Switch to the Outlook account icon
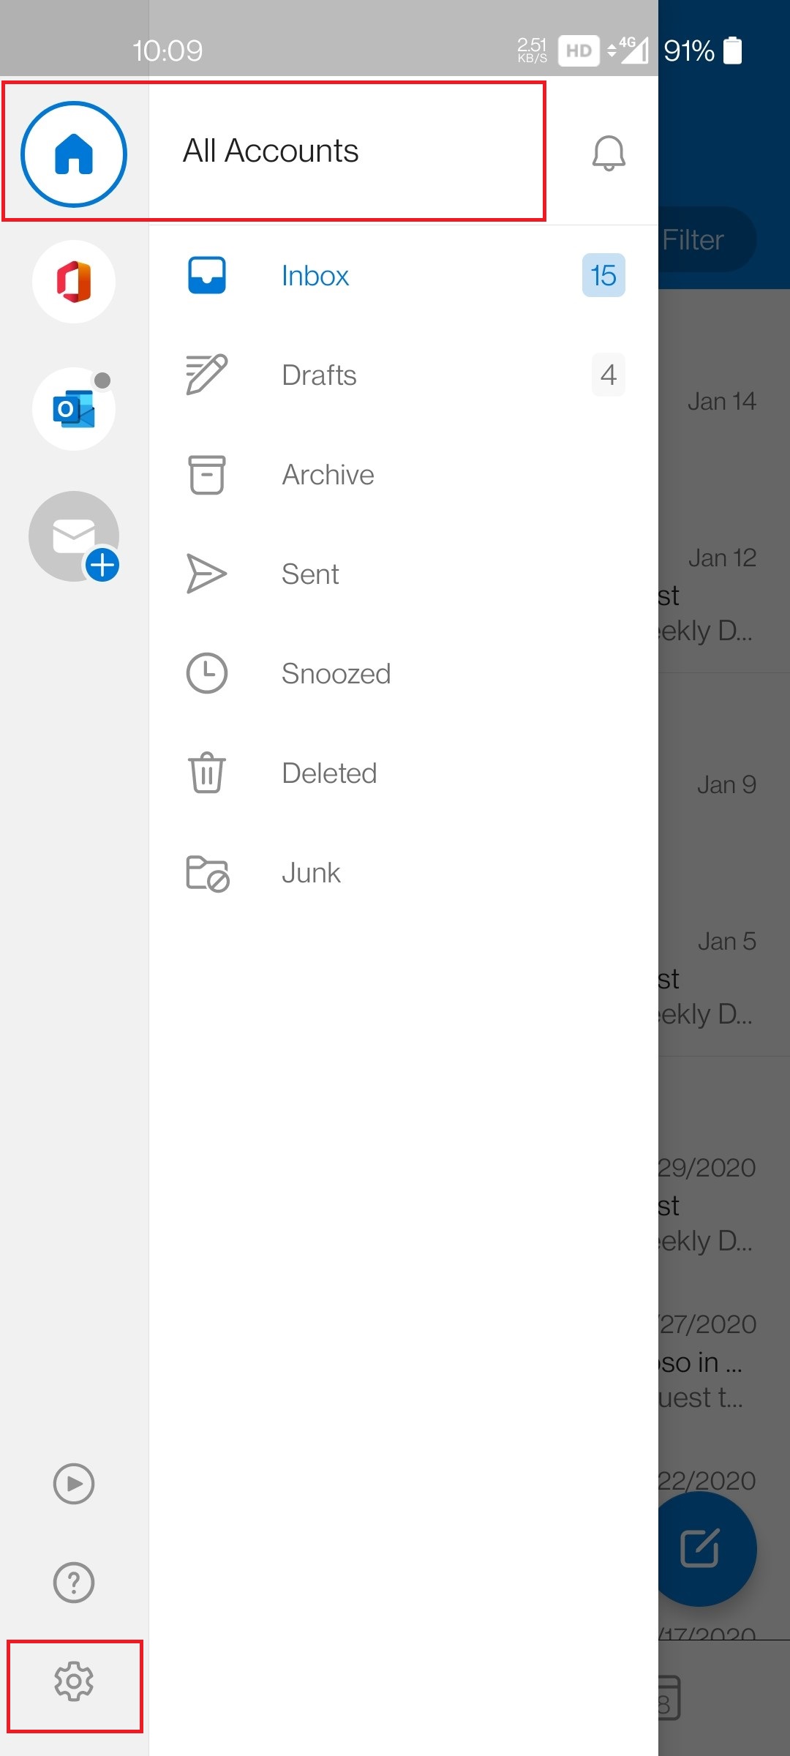 point(74,409)
